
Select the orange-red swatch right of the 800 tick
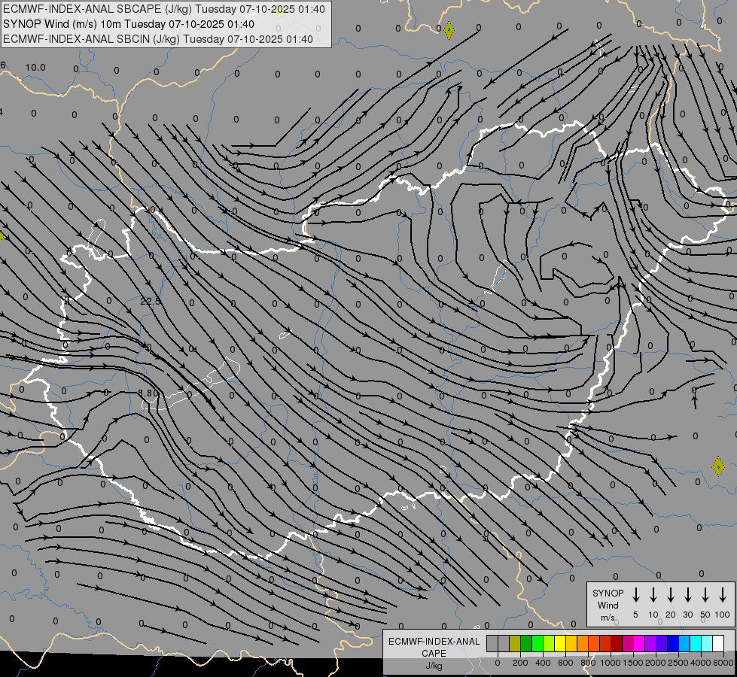tap(594, 643)
